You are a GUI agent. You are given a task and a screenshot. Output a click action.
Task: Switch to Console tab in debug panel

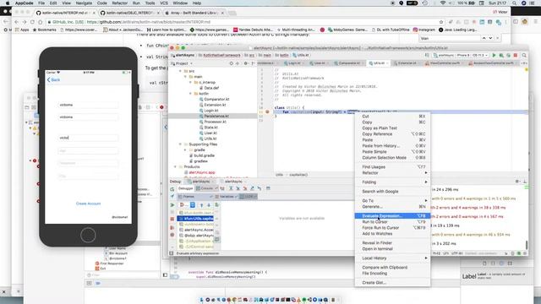point(206,188)
